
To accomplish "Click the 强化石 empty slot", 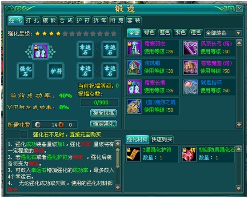I will (x=25, y=71).
